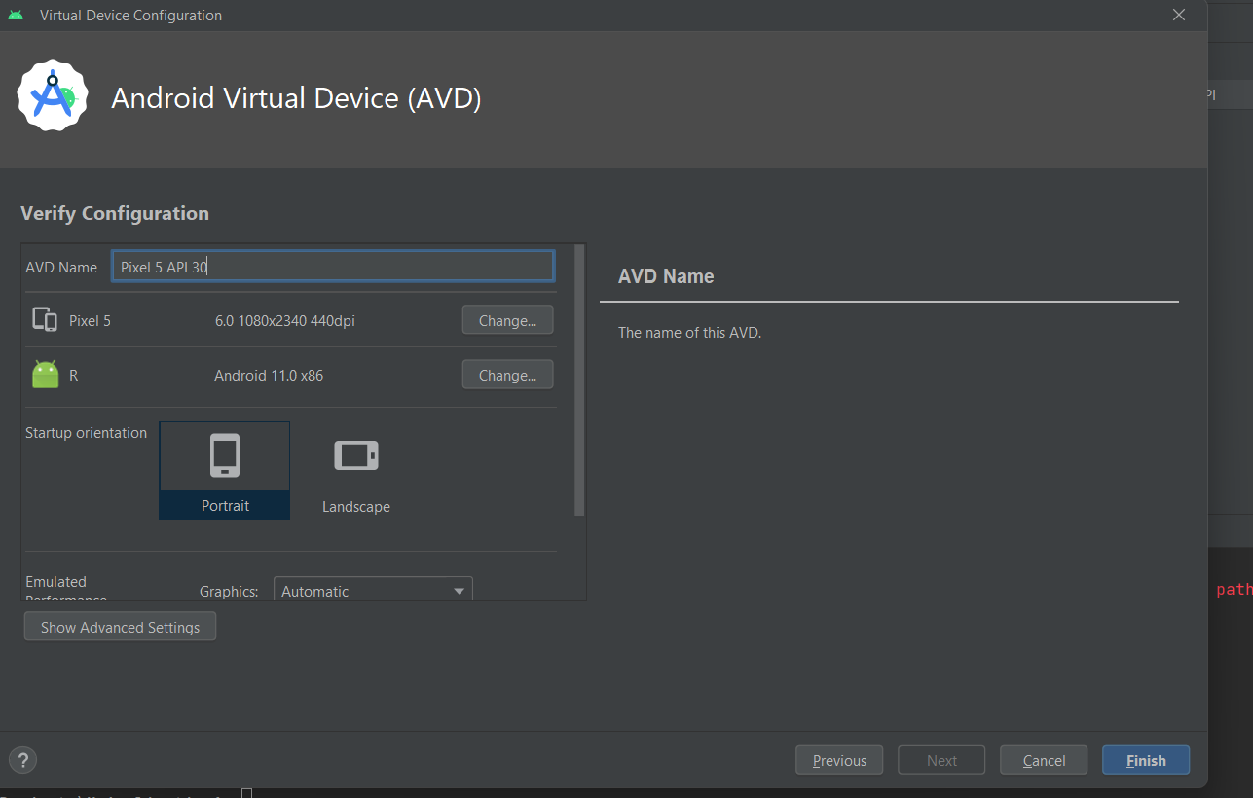
Task: Click Change button for Pixel 5 device
Action: click(507, 320)
